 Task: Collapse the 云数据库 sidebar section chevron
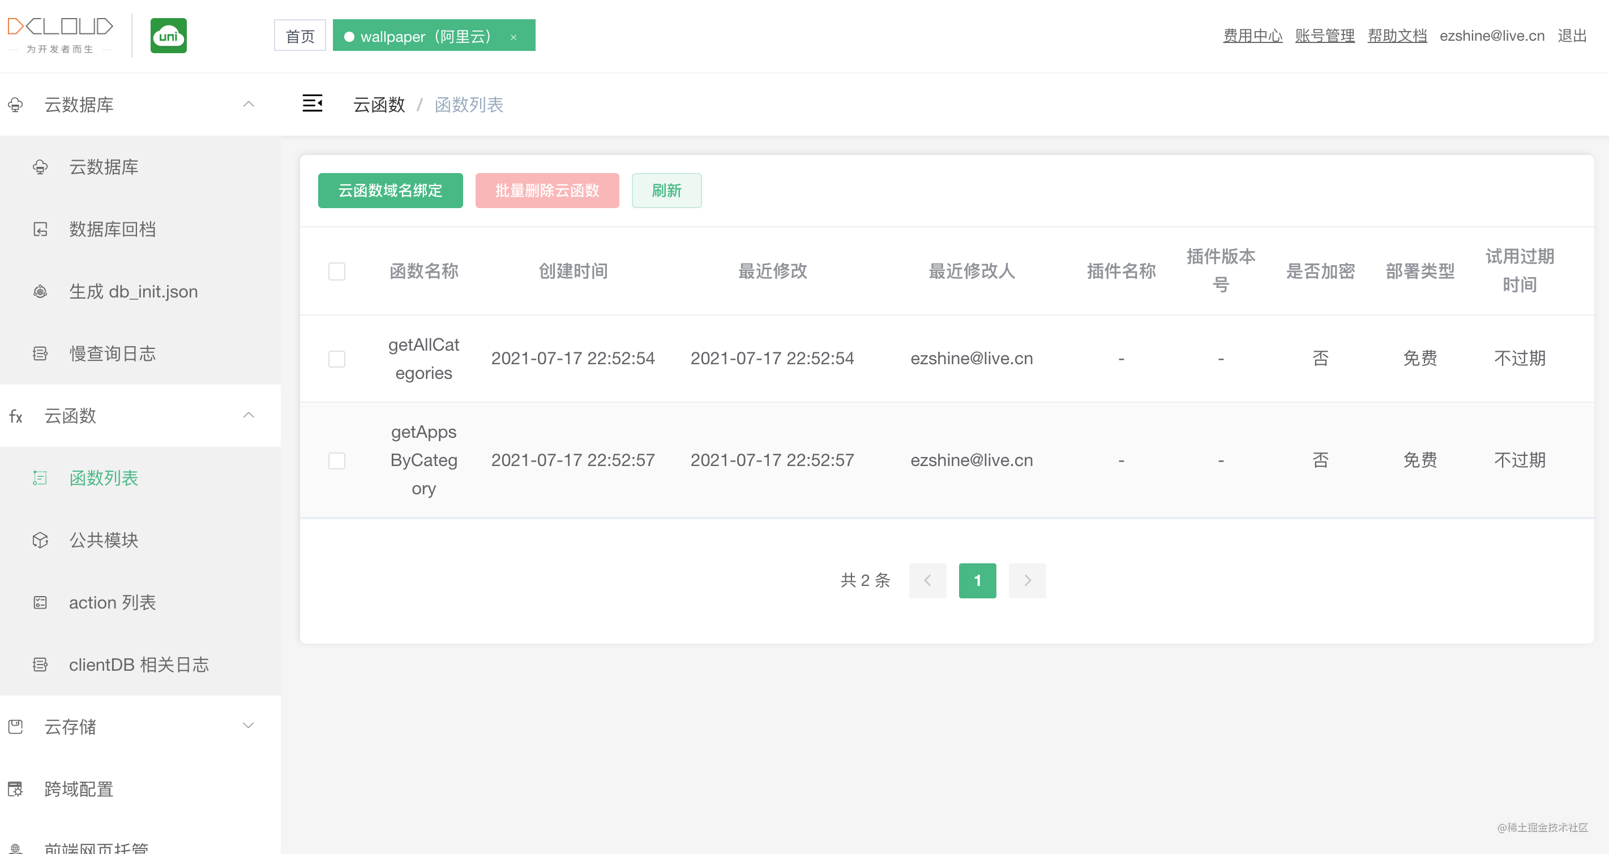point(249,104)
